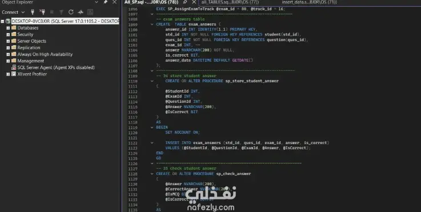Viewport: 421px width, 212px height.
Task: Open Object Explorer window position dropdown arrow
Action: click(x=97, y=2)
